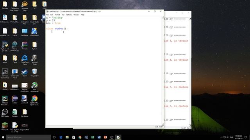Open File Explorer from the taskbar
Image resolution: width=250 pixels, height=140 pixels.
click(x=67, y=137)
